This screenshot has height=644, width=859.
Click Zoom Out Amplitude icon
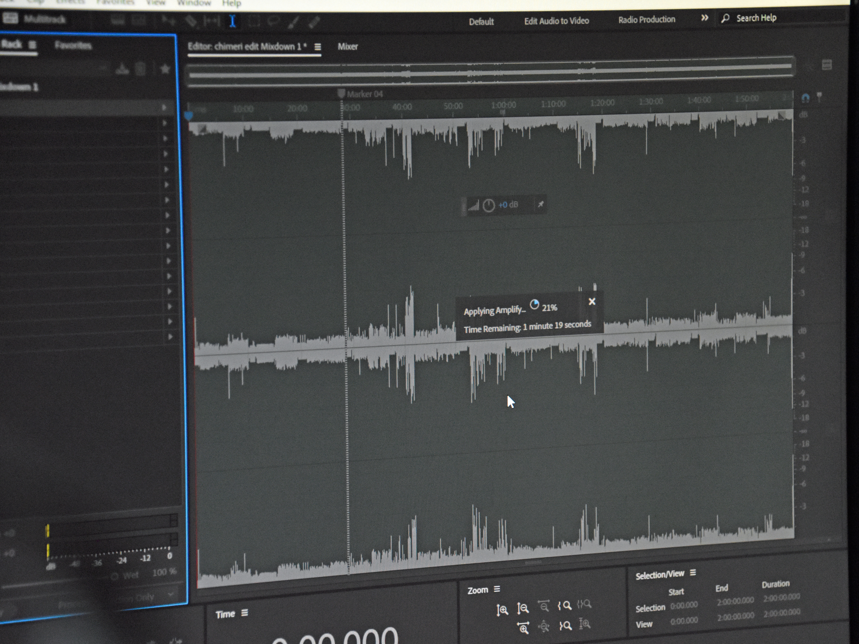point(523,608)
